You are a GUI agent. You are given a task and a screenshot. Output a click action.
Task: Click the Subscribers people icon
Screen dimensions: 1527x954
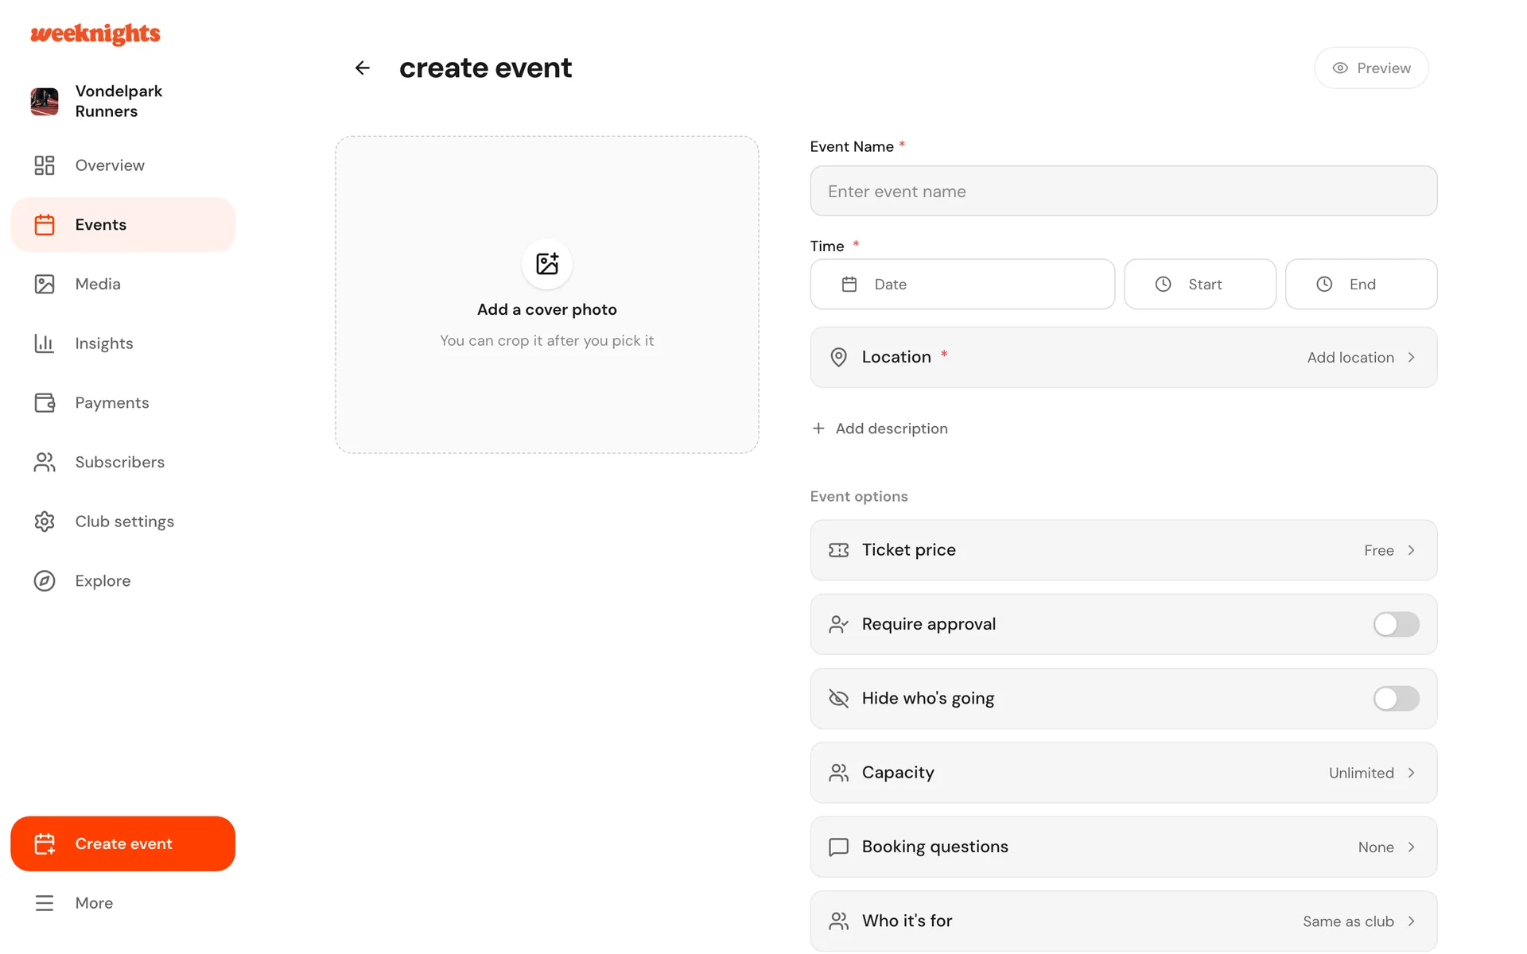pyautogui.click(x=45, y=462)
